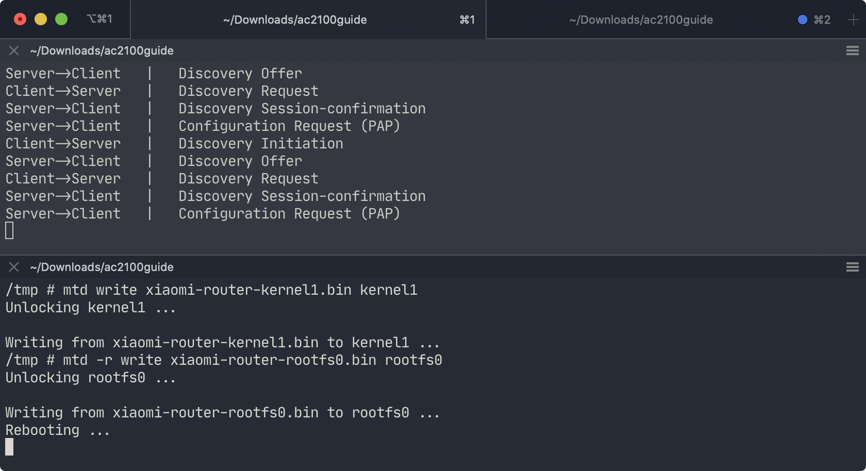Click the first 'Discovery Offer' line

(x=154, y=73)
